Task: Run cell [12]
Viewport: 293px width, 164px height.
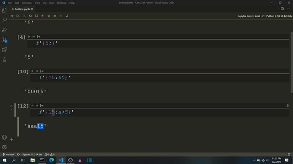Action: pos(33,106)
